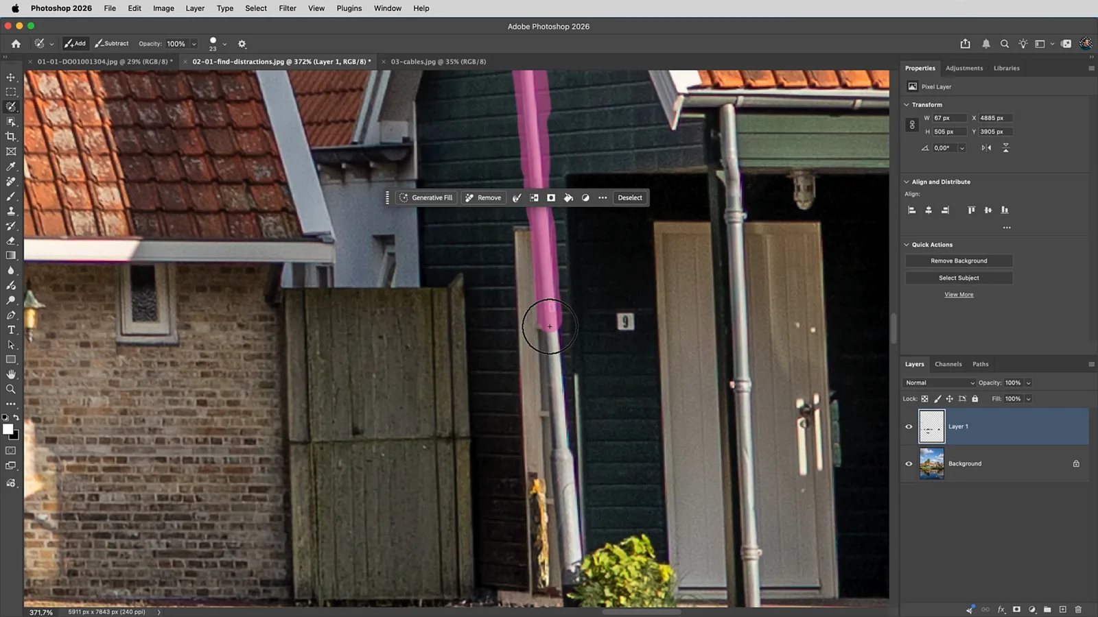Click the foreground color swatch

point(8,429)
